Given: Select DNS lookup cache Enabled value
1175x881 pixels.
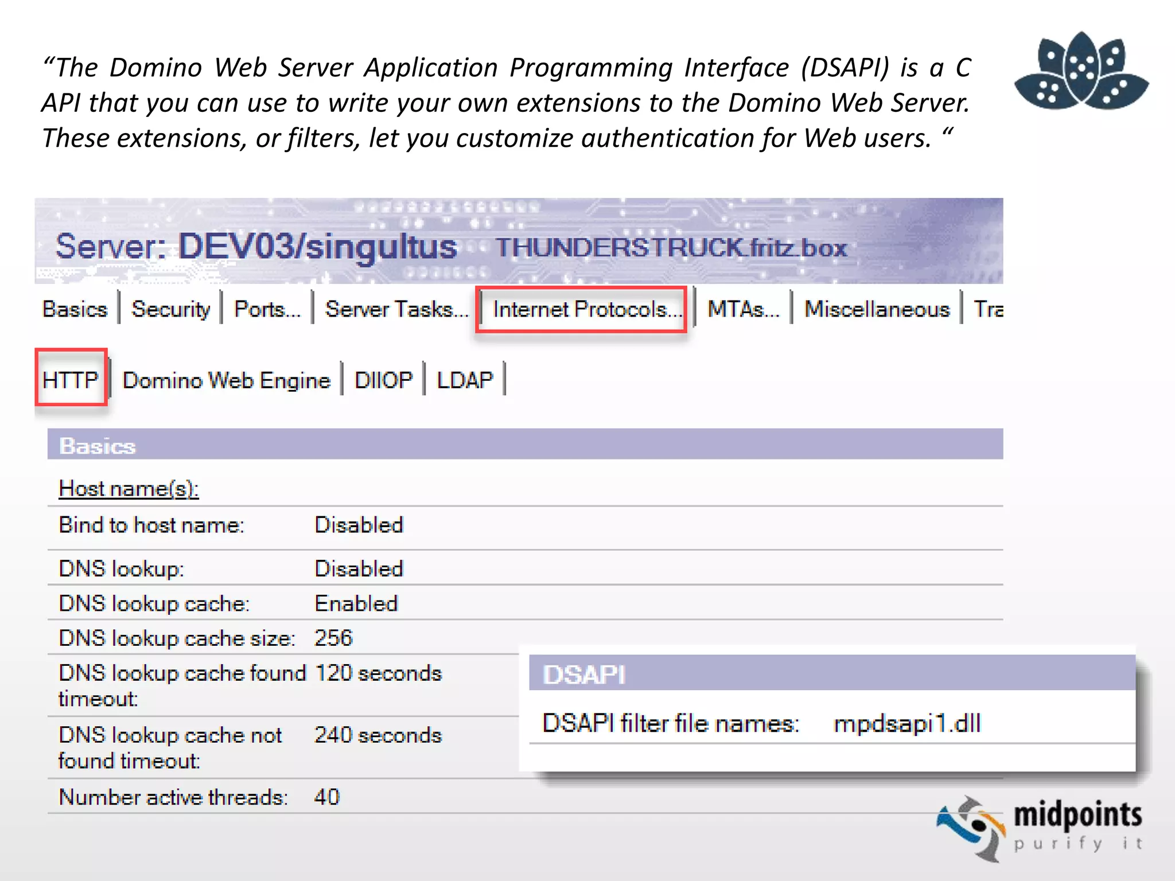Looking at the screenshot, I should coord(356,603).
